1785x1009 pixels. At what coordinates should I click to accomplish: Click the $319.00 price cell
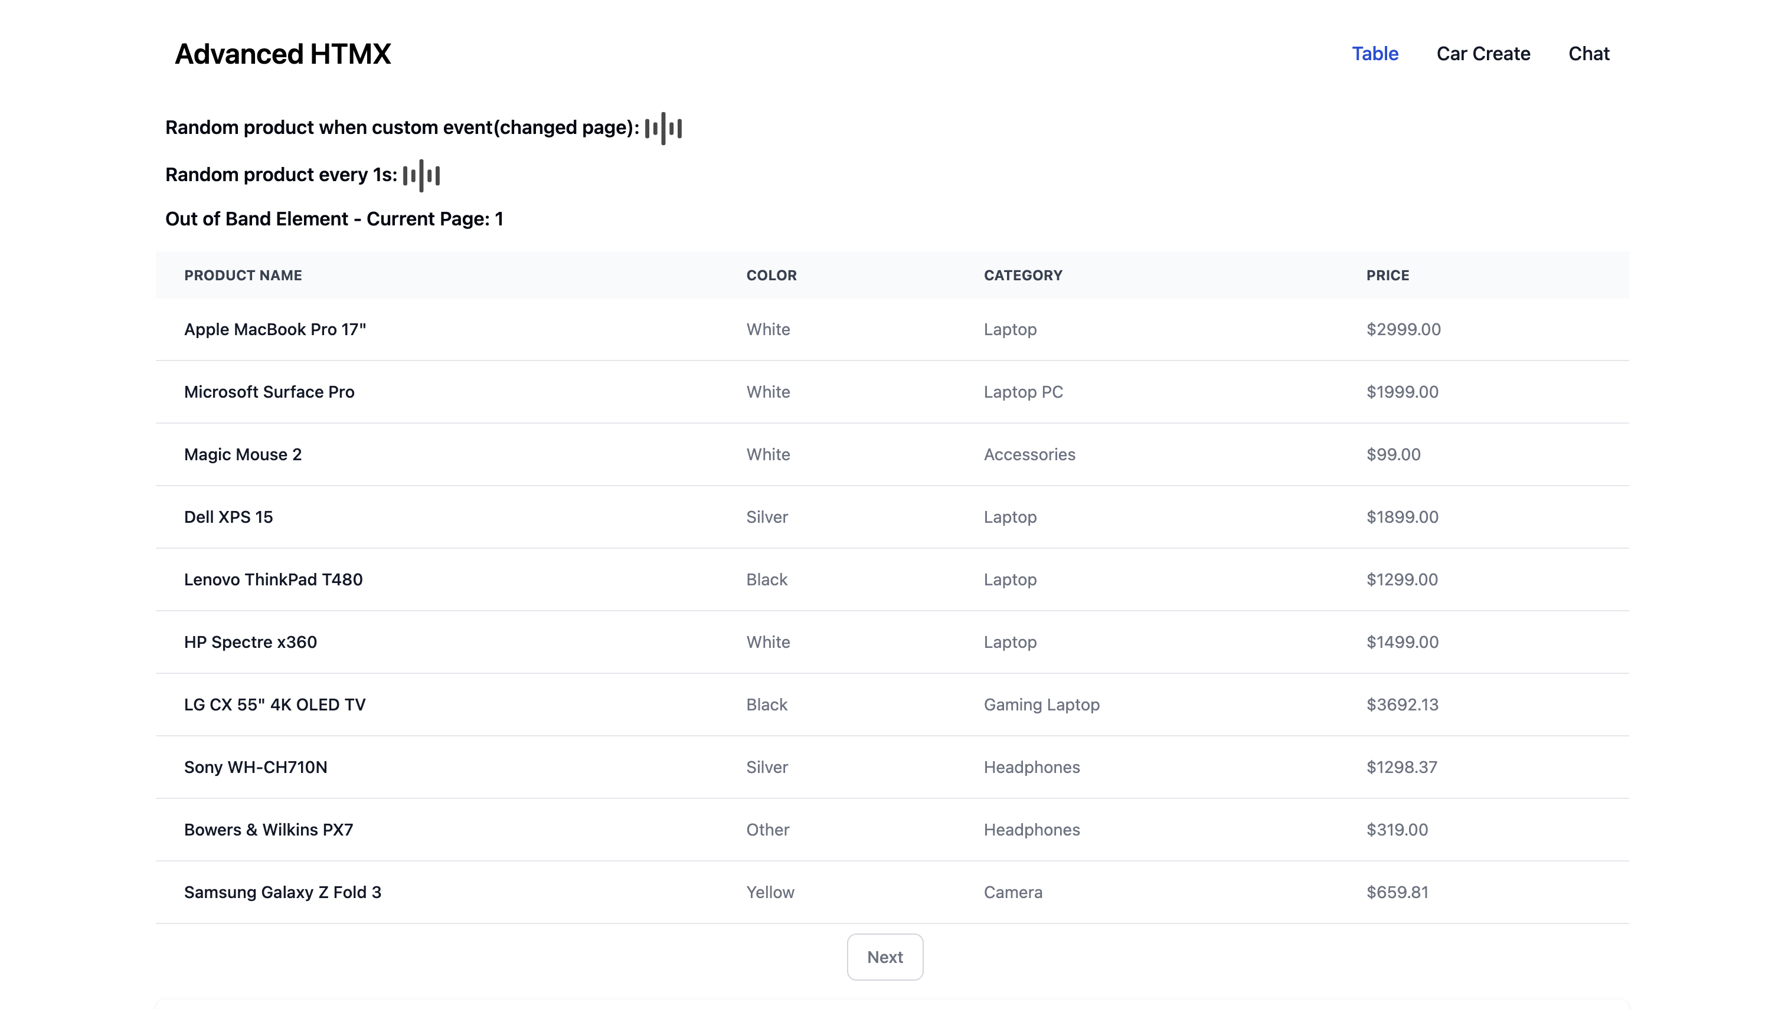tap(1397, 830)
